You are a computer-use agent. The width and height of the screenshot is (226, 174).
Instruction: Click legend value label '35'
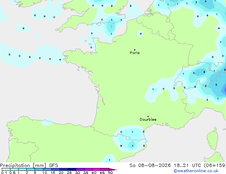point(86,173)
